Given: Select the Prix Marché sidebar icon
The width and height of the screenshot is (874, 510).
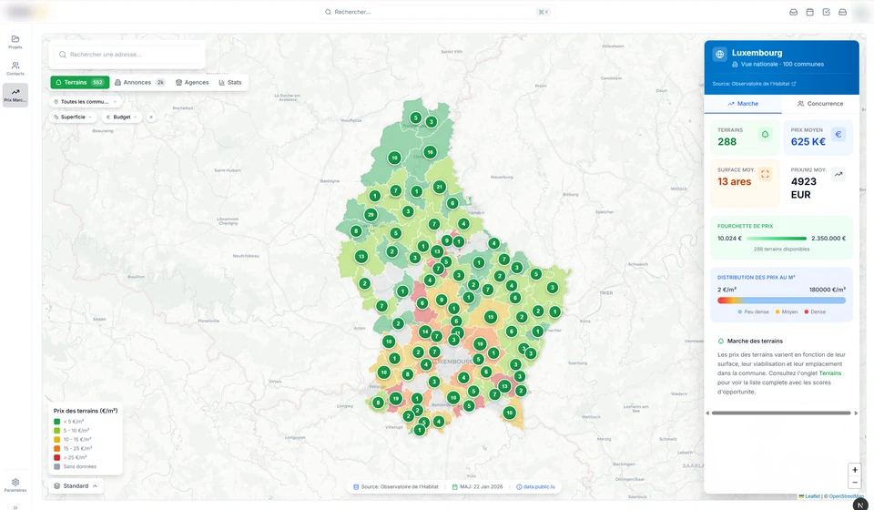Looking at the screenshot, I should click(x=15, y=96).
